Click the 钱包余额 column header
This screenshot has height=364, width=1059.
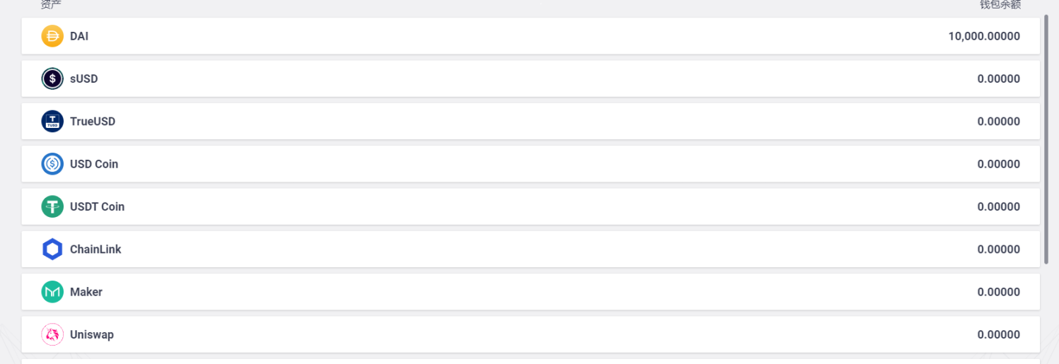coord(1000,5)
